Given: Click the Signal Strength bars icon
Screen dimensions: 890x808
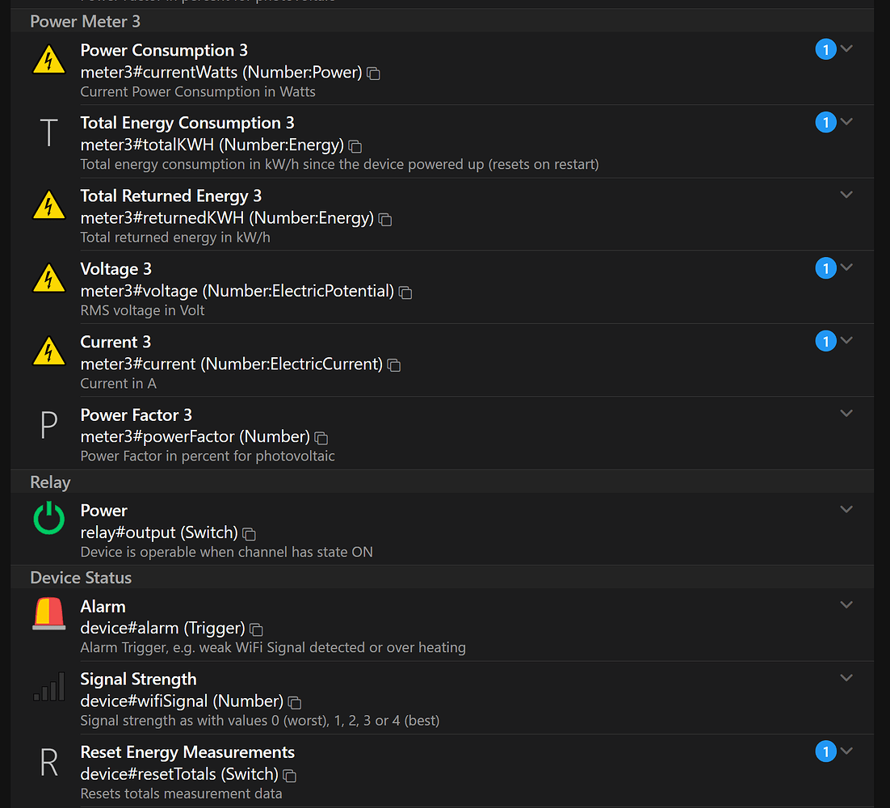Looking at the screenshot, I should click(x=48, y=688).
